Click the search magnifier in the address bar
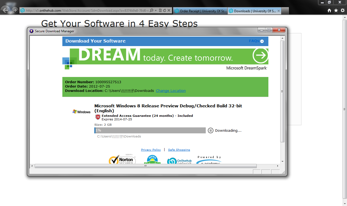Screen dimensions: 347x206 click(152, 11)
